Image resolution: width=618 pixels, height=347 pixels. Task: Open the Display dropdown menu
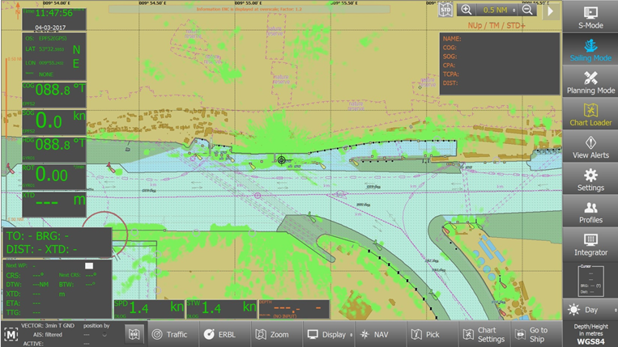(x=330, y=334)
